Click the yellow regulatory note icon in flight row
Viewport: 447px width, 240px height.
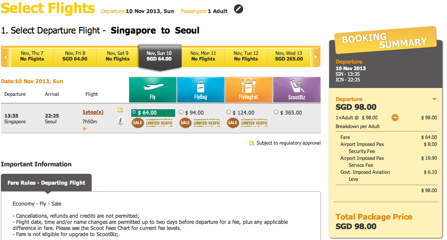tap(120, 110)
